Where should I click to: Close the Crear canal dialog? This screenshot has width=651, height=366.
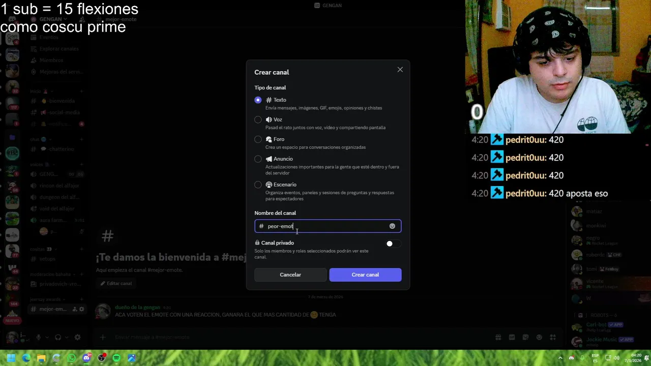point(400,70)
